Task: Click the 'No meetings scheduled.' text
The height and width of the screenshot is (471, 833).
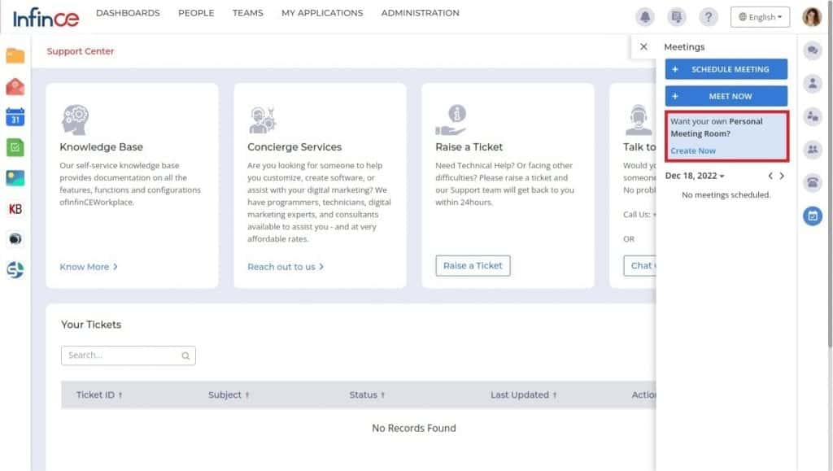Action: pyautogui.click(x=726, y=195)
